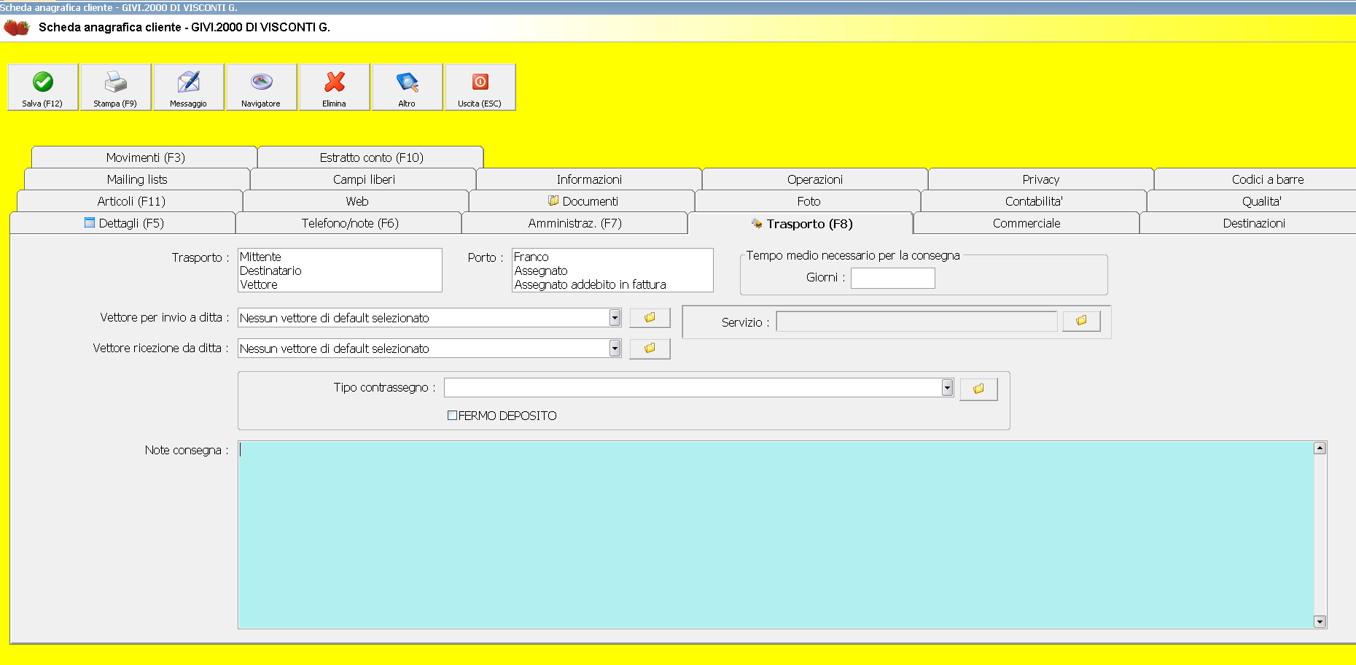Click the strawberry application icon in the header
1356x665 pixels.
(17, 28)
